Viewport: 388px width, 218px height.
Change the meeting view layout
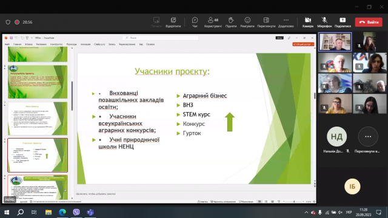coord(266,22)
